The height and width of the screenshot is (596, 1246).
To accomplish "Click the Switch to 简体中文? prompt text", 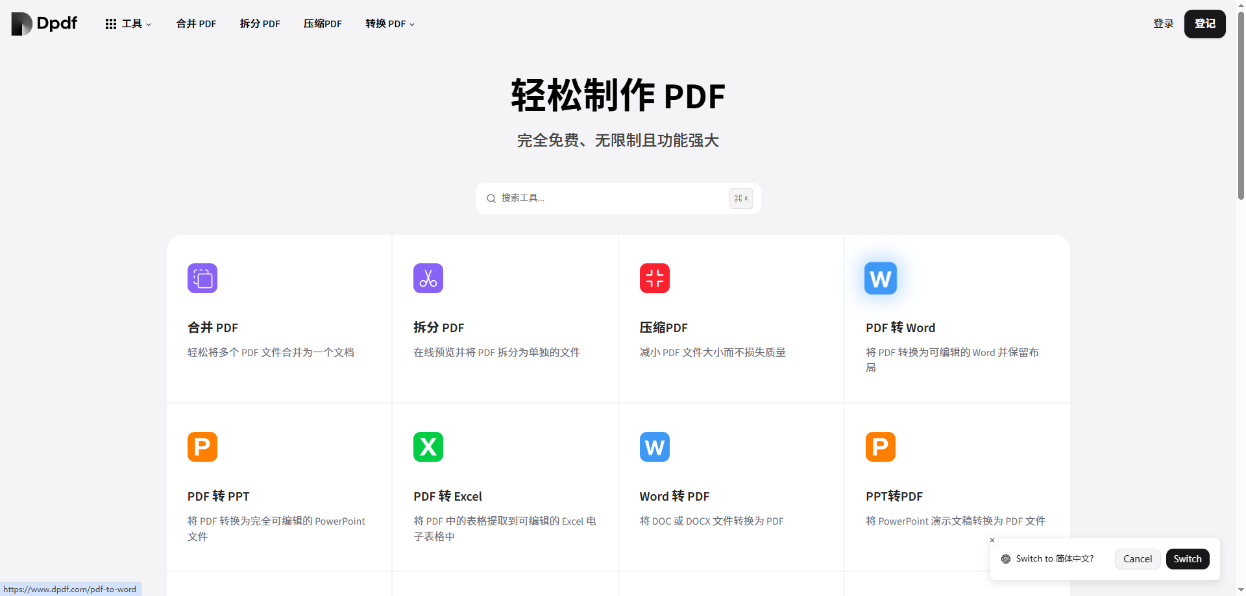I will (1055, 559).
